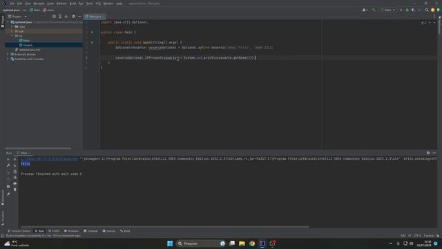This screenshot has width=442, height=249.
Task: Open the Terminal tool window
Action: coord(90,231)
